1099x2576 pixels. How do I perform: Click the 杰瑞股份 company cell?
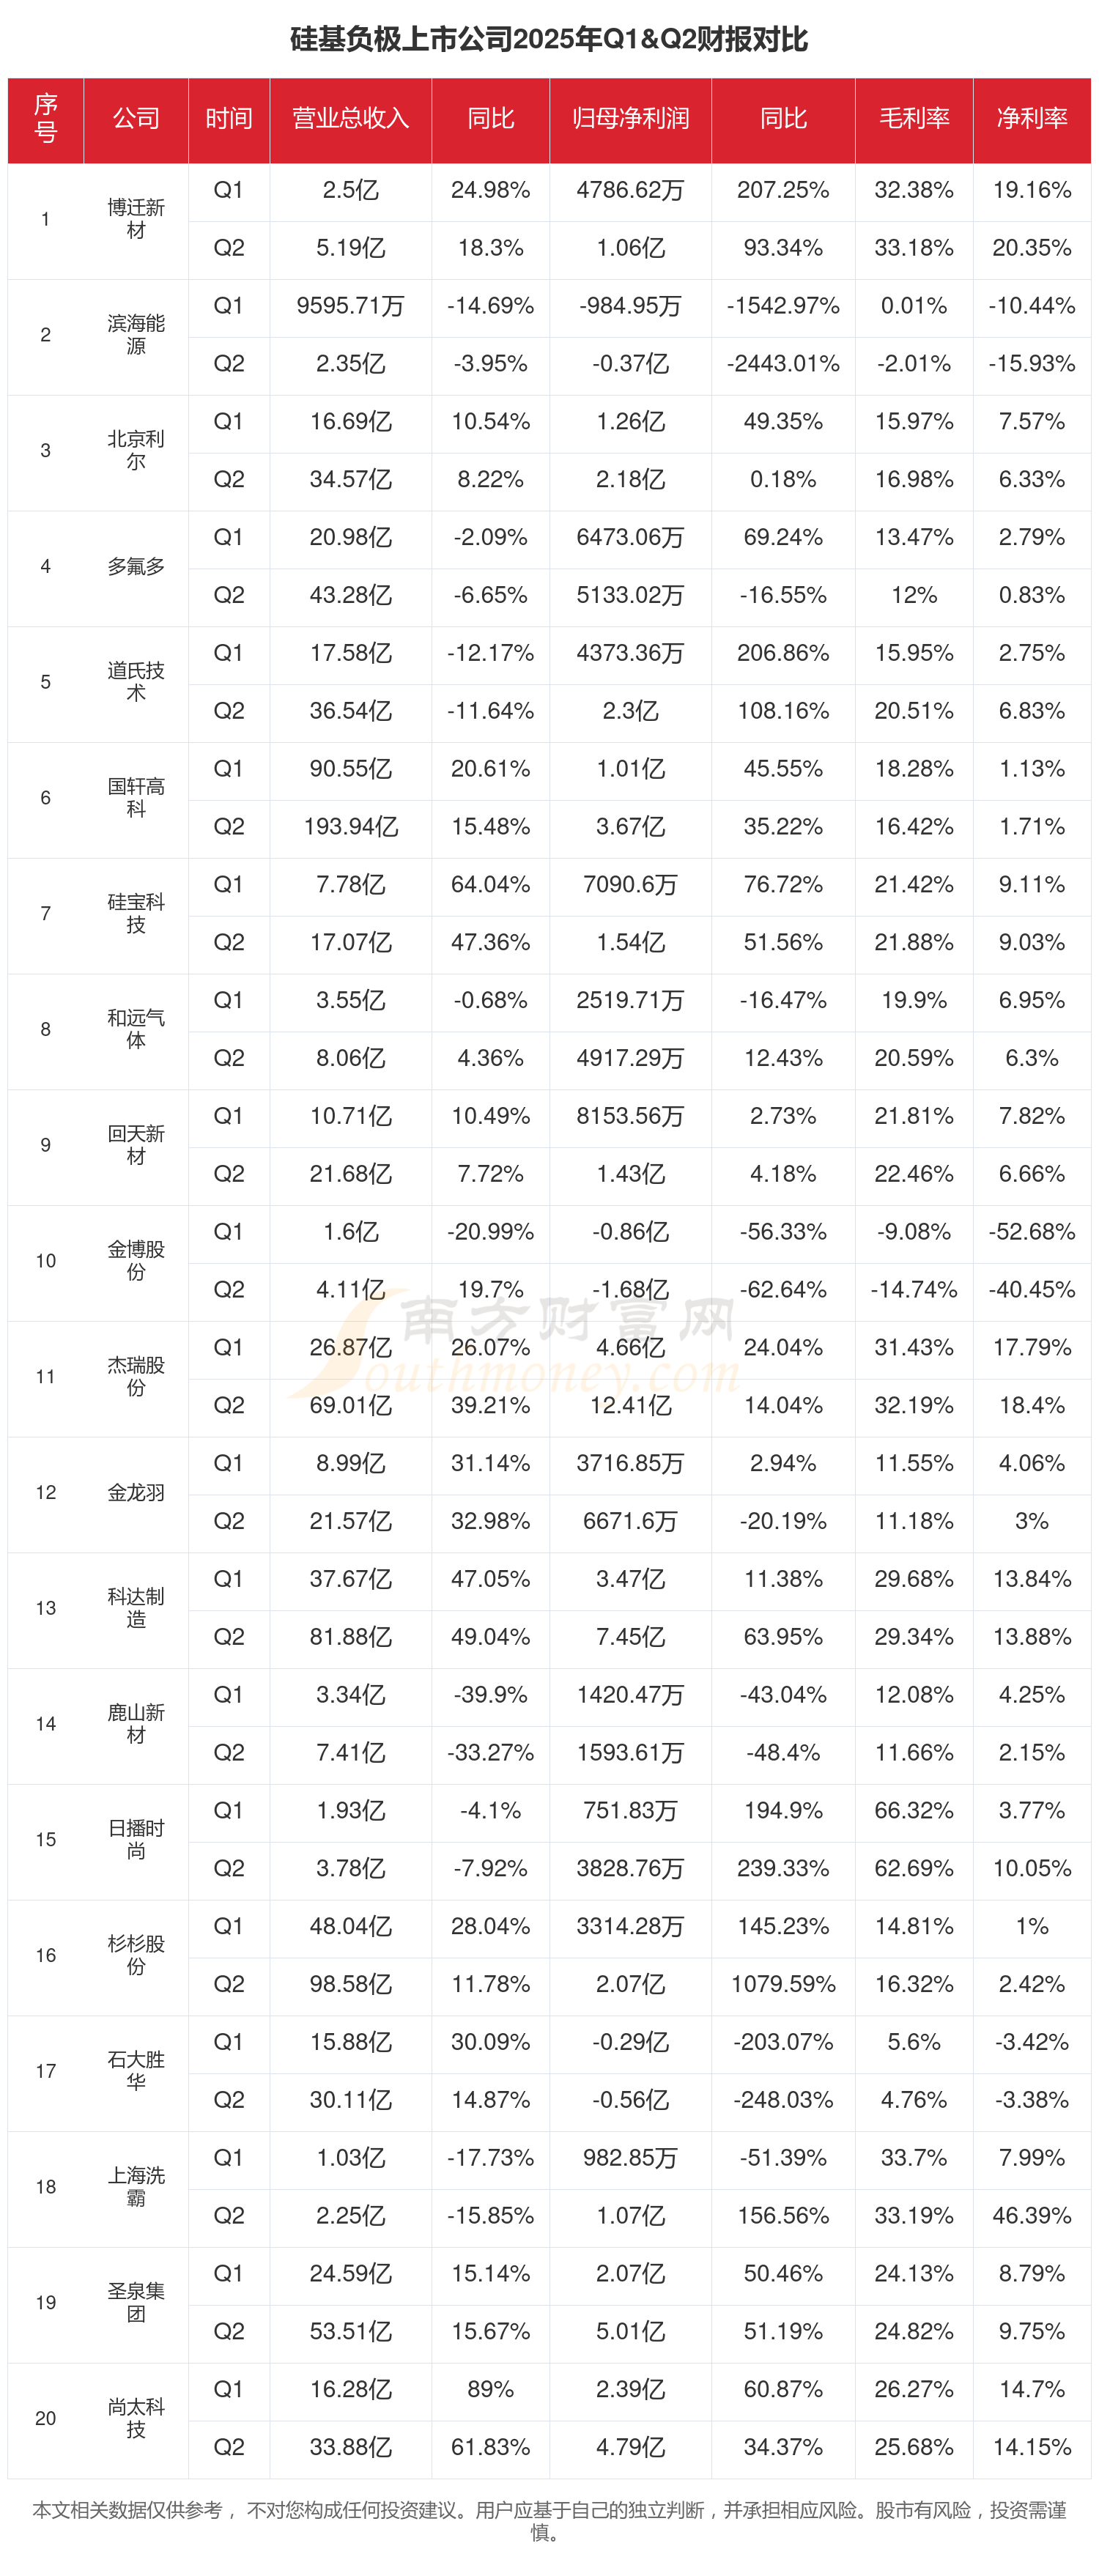tap(136, 1376)
